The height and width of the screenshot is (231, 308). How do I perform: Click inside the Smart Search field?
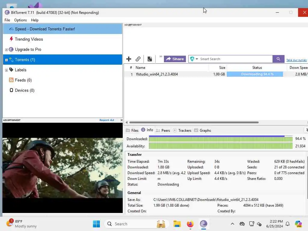pos(235,59)
